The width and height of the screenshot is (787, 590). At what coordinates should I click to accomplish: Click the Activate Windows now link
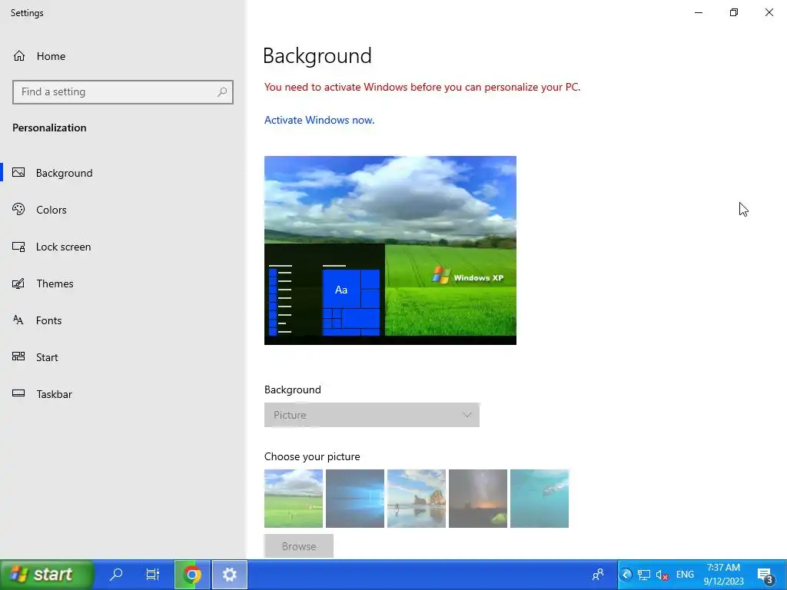319,120
